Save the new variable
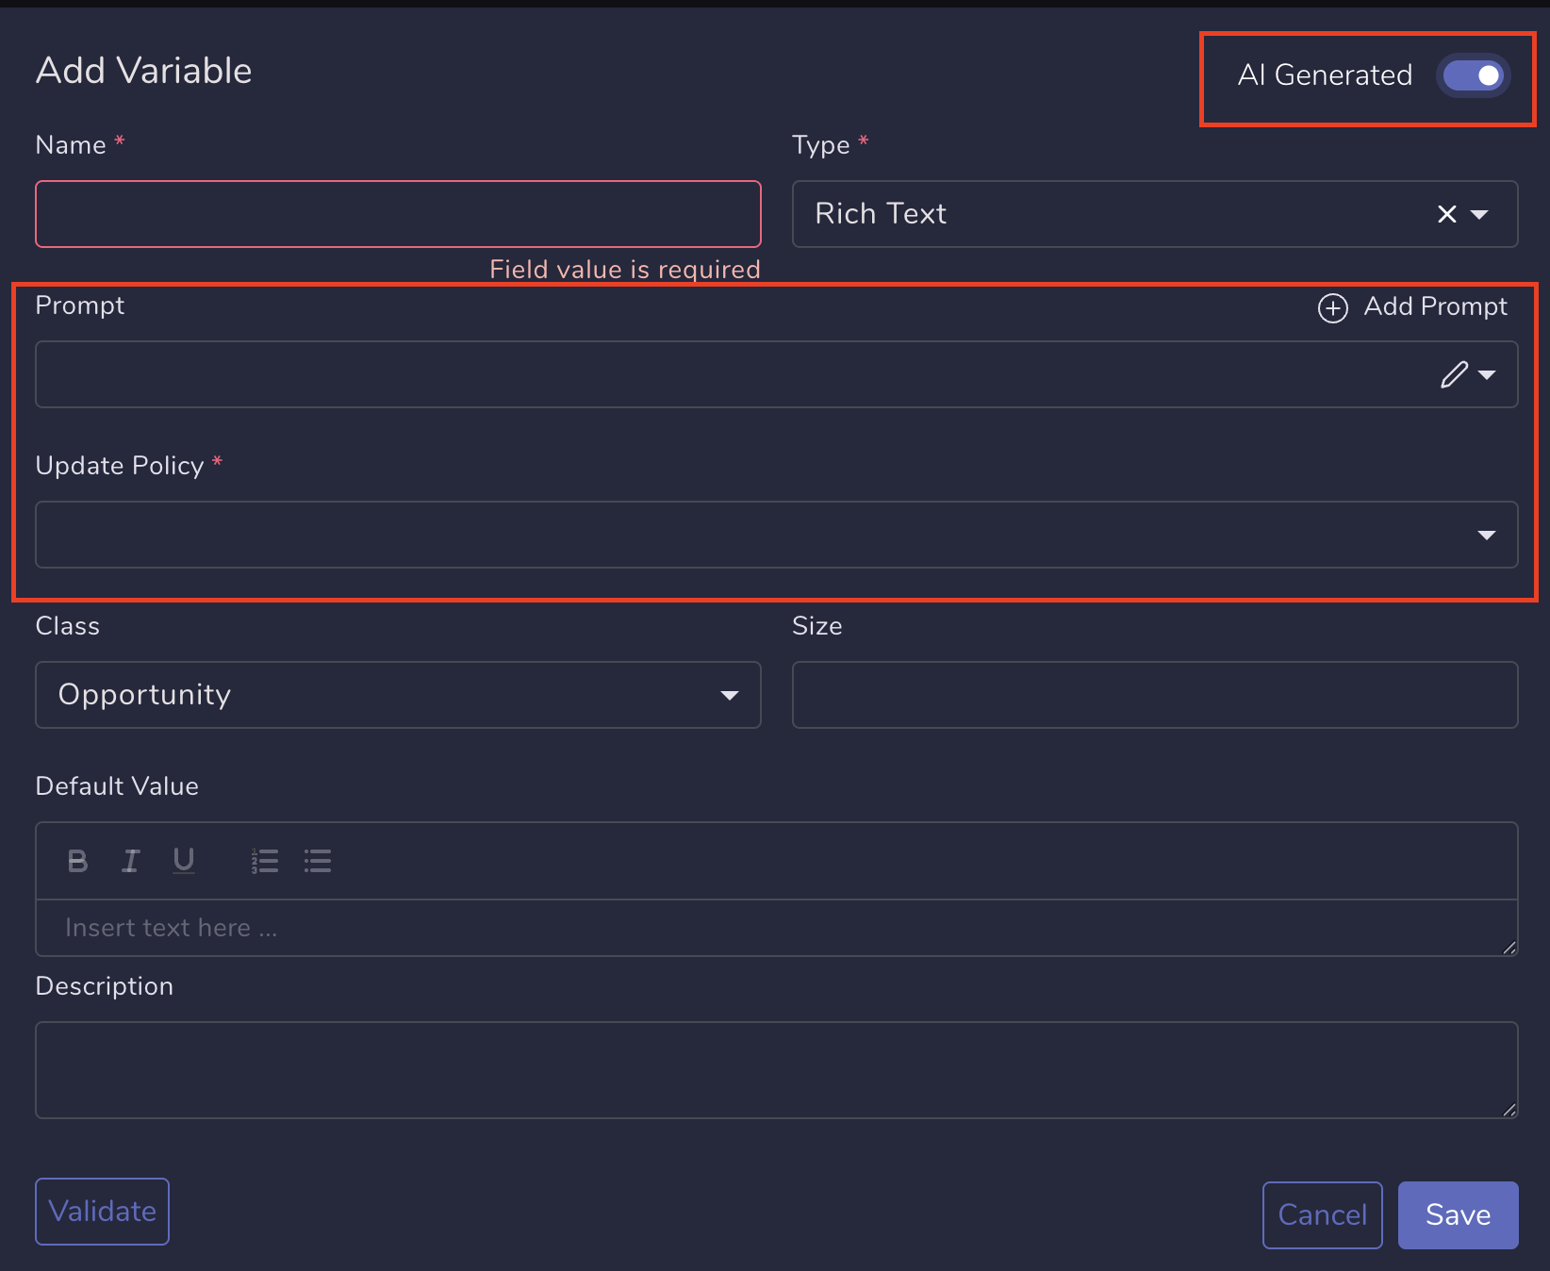Image resolution: width=1550 pixels, height=1271 pixels. [1458, 1214]
